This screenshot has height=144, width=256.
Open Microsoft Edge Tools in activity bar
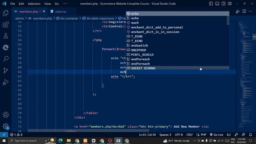(6, 48)
